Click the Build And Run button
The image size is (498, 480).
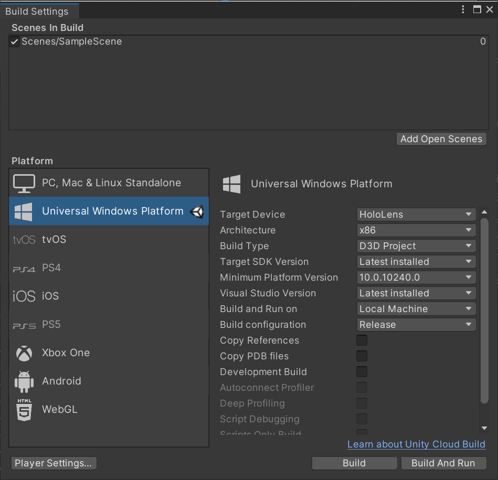[x=443, y=463]
